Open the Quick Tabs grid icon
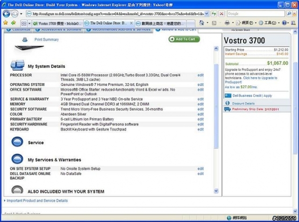299x222 pixels. 24,23
